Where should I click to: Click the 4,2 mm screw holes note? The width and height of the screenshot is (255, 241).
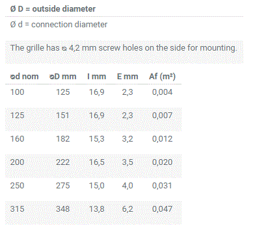pos(124,47)
